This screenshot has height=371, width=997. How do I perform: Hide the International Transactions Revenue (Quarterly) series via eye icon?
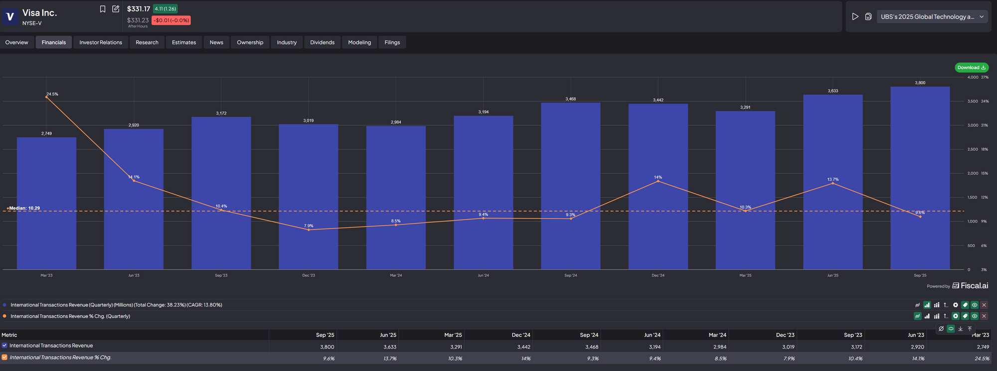[x=974, y=305]
